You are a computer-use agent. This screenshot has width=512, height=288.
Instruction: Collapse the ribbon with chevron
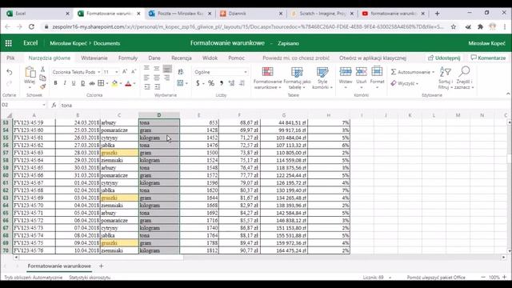pyautogui.click(x=508, y=94)
